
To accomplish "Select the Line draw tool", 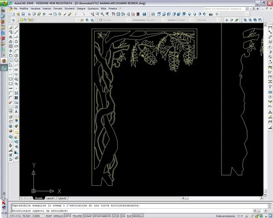I will click(16, 27).
